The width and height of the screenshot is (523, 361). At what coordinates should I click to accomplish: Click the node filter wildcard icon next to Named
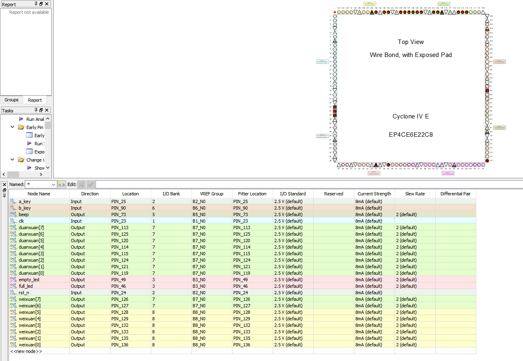click(x=62, y=184)
